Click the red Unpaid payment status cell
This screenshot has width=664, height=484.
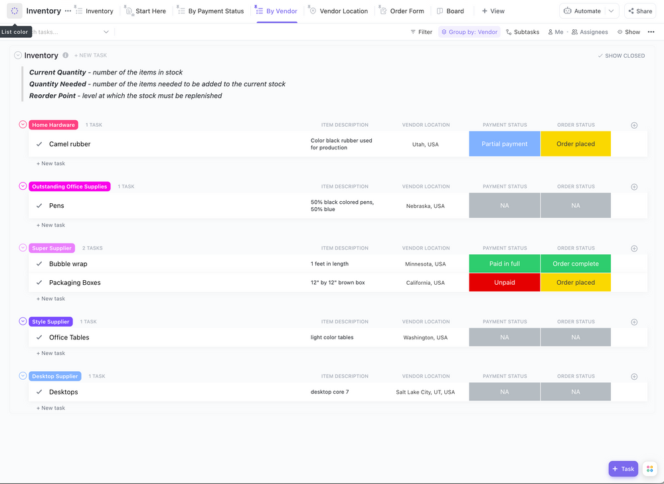point(505,283)
